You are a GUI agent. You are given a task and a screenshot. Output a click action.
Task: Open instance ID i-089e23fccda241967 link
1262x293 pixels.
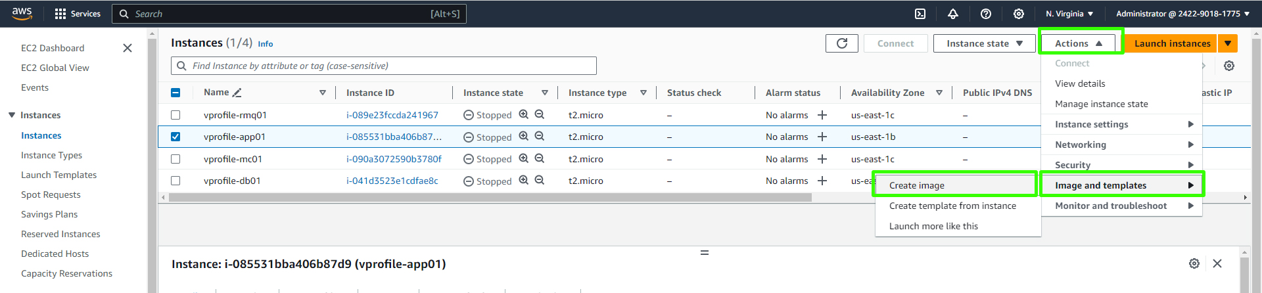tap(392, 115)
